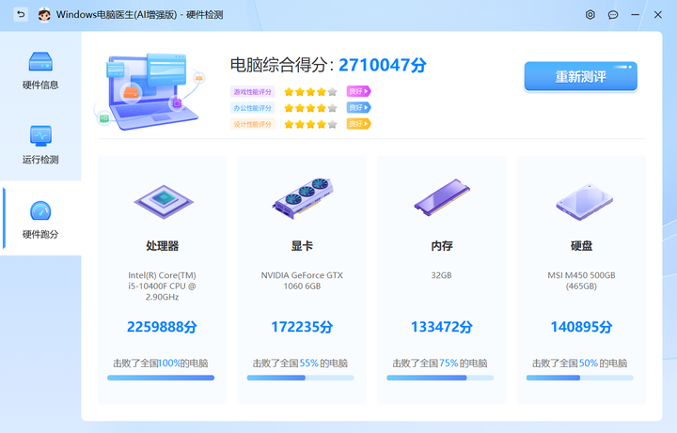Click the 32GB memory size text
Viewport: 677px width, 433px height.
(441, 275)
